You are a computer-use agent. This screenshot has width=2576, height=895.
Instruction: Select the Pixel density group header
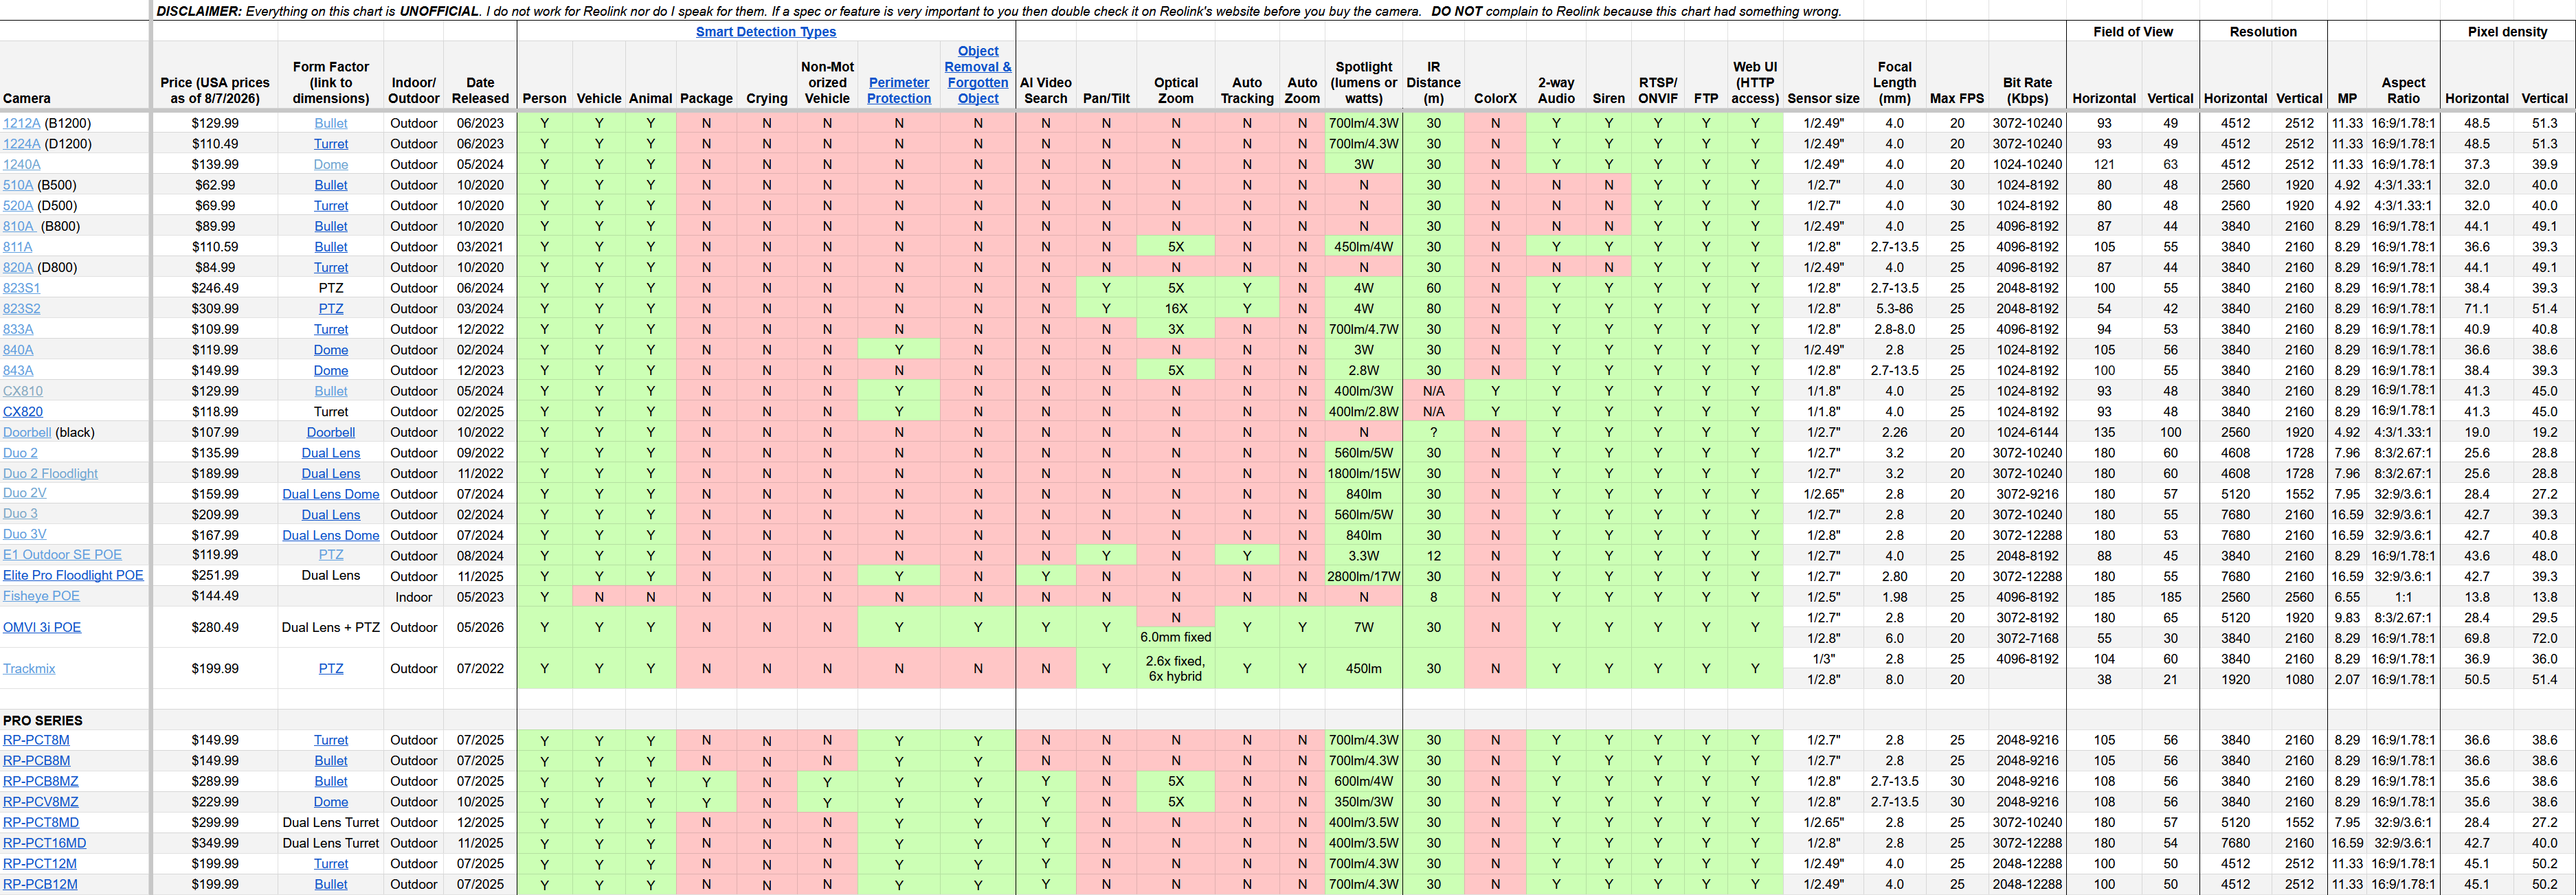[2507, 32]
